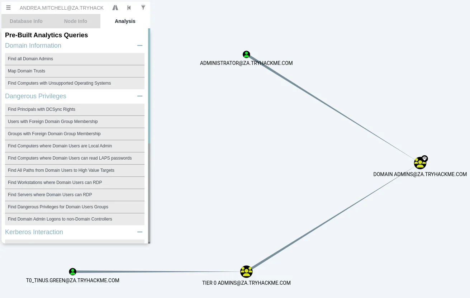Screen dimensions: 470x298
Task: Click the search field showing ANDREA.MITCHELL
Action: click(62, 8)
